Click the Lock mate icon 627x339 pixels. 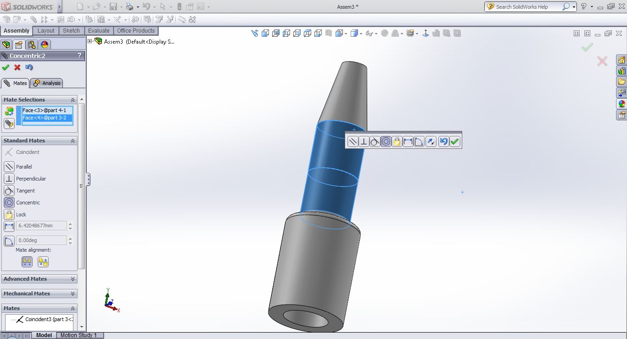pos(9,215)
